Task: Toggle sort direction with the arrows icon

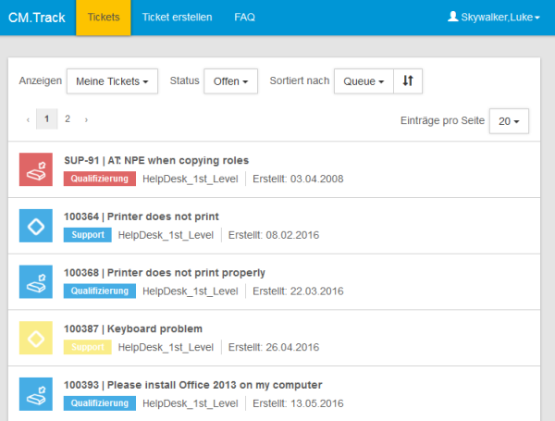Action: pyautogui.click(x=408, y=81)
